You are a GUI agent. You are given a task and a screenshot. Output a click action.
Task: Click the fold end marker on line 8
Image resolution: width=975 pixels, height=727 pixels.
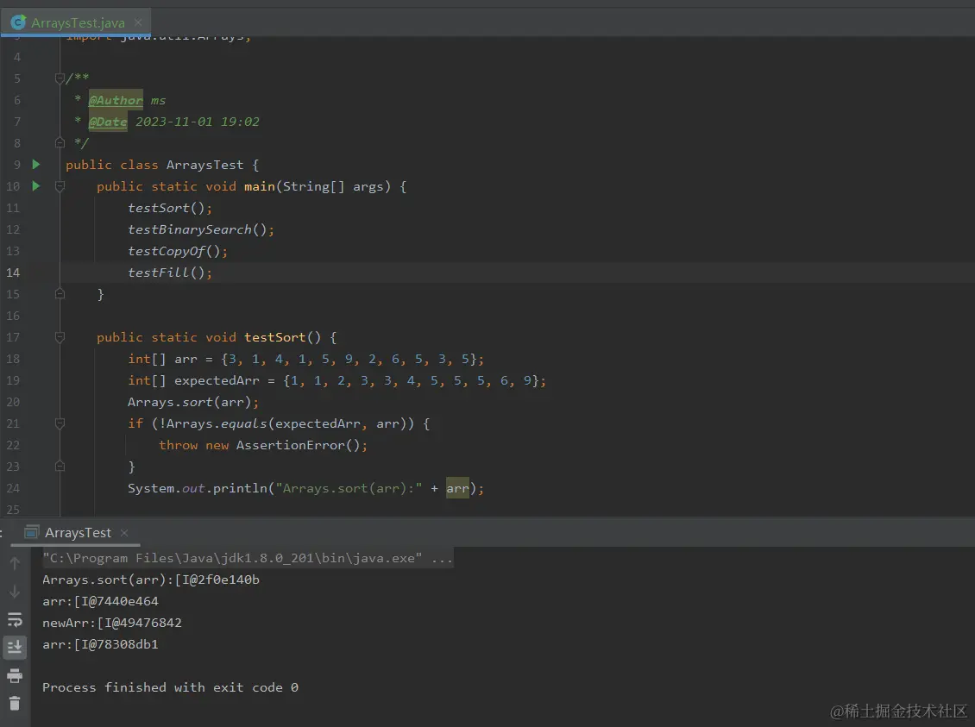(x=60, y=142)
